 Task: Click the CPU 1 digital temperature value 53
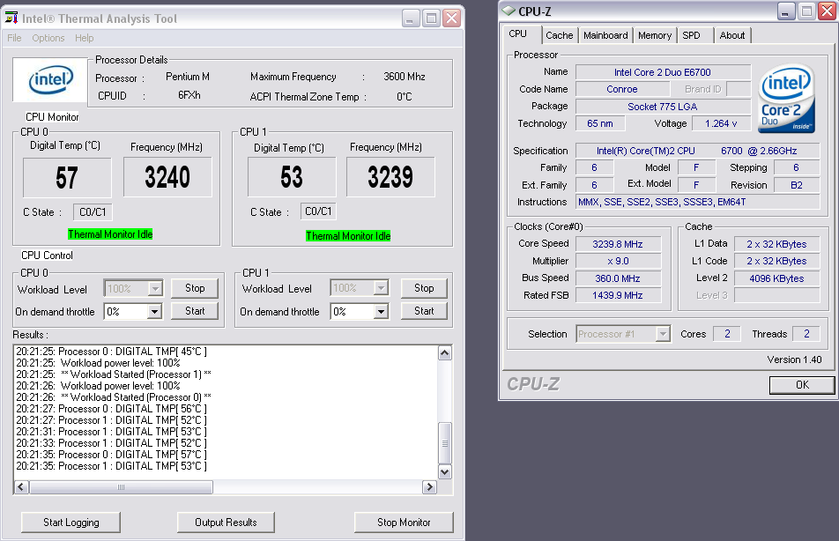(292, 177)
